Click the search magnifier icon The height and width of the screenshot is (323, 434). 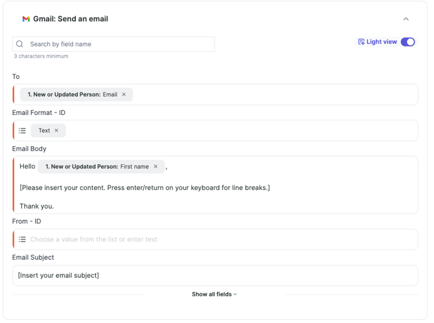coord(20,44)
